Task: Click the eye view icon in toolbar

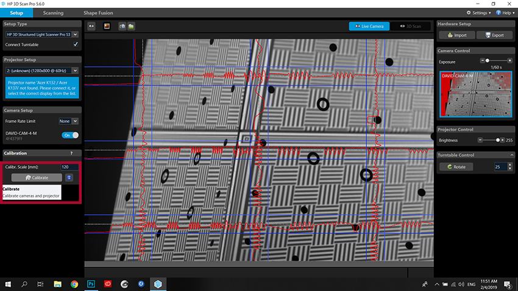Action: coord(91,26)
